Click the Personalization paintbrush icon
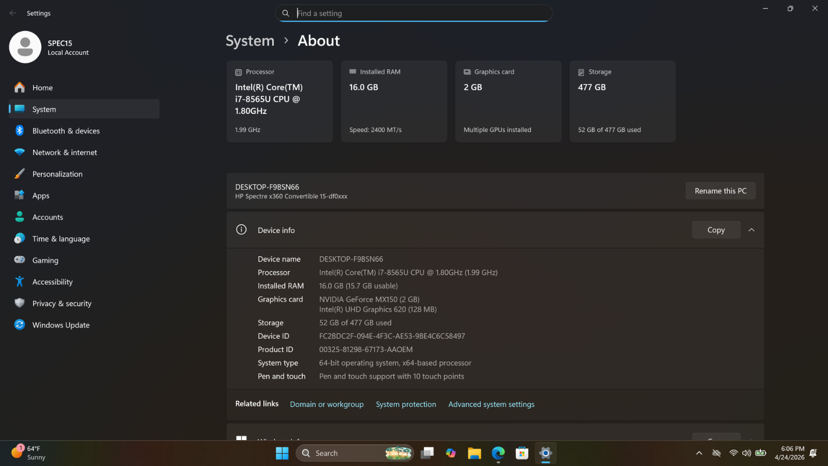The image size is (828, 466). 20,174
